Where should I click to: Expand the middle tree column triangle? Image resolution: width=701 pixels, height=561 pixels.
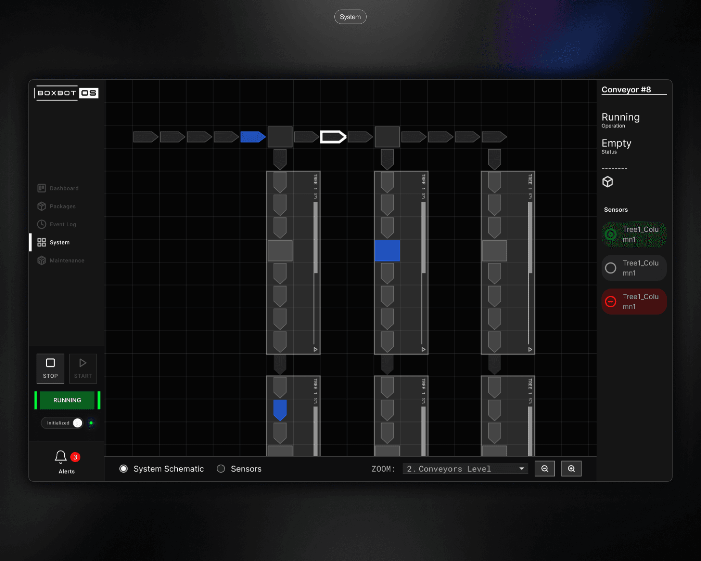[423, 349]
